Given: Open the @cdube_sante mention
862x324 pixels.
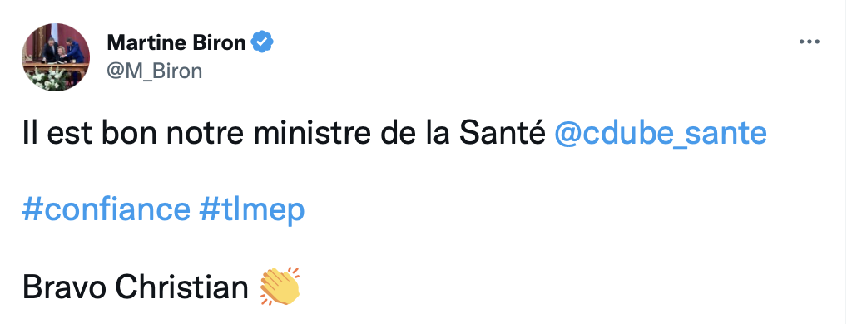Looking at the screenshot, I should click(661, 134).
